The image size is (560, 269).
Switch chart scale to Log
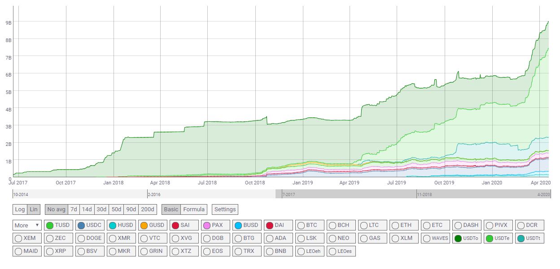coord(20,209)
